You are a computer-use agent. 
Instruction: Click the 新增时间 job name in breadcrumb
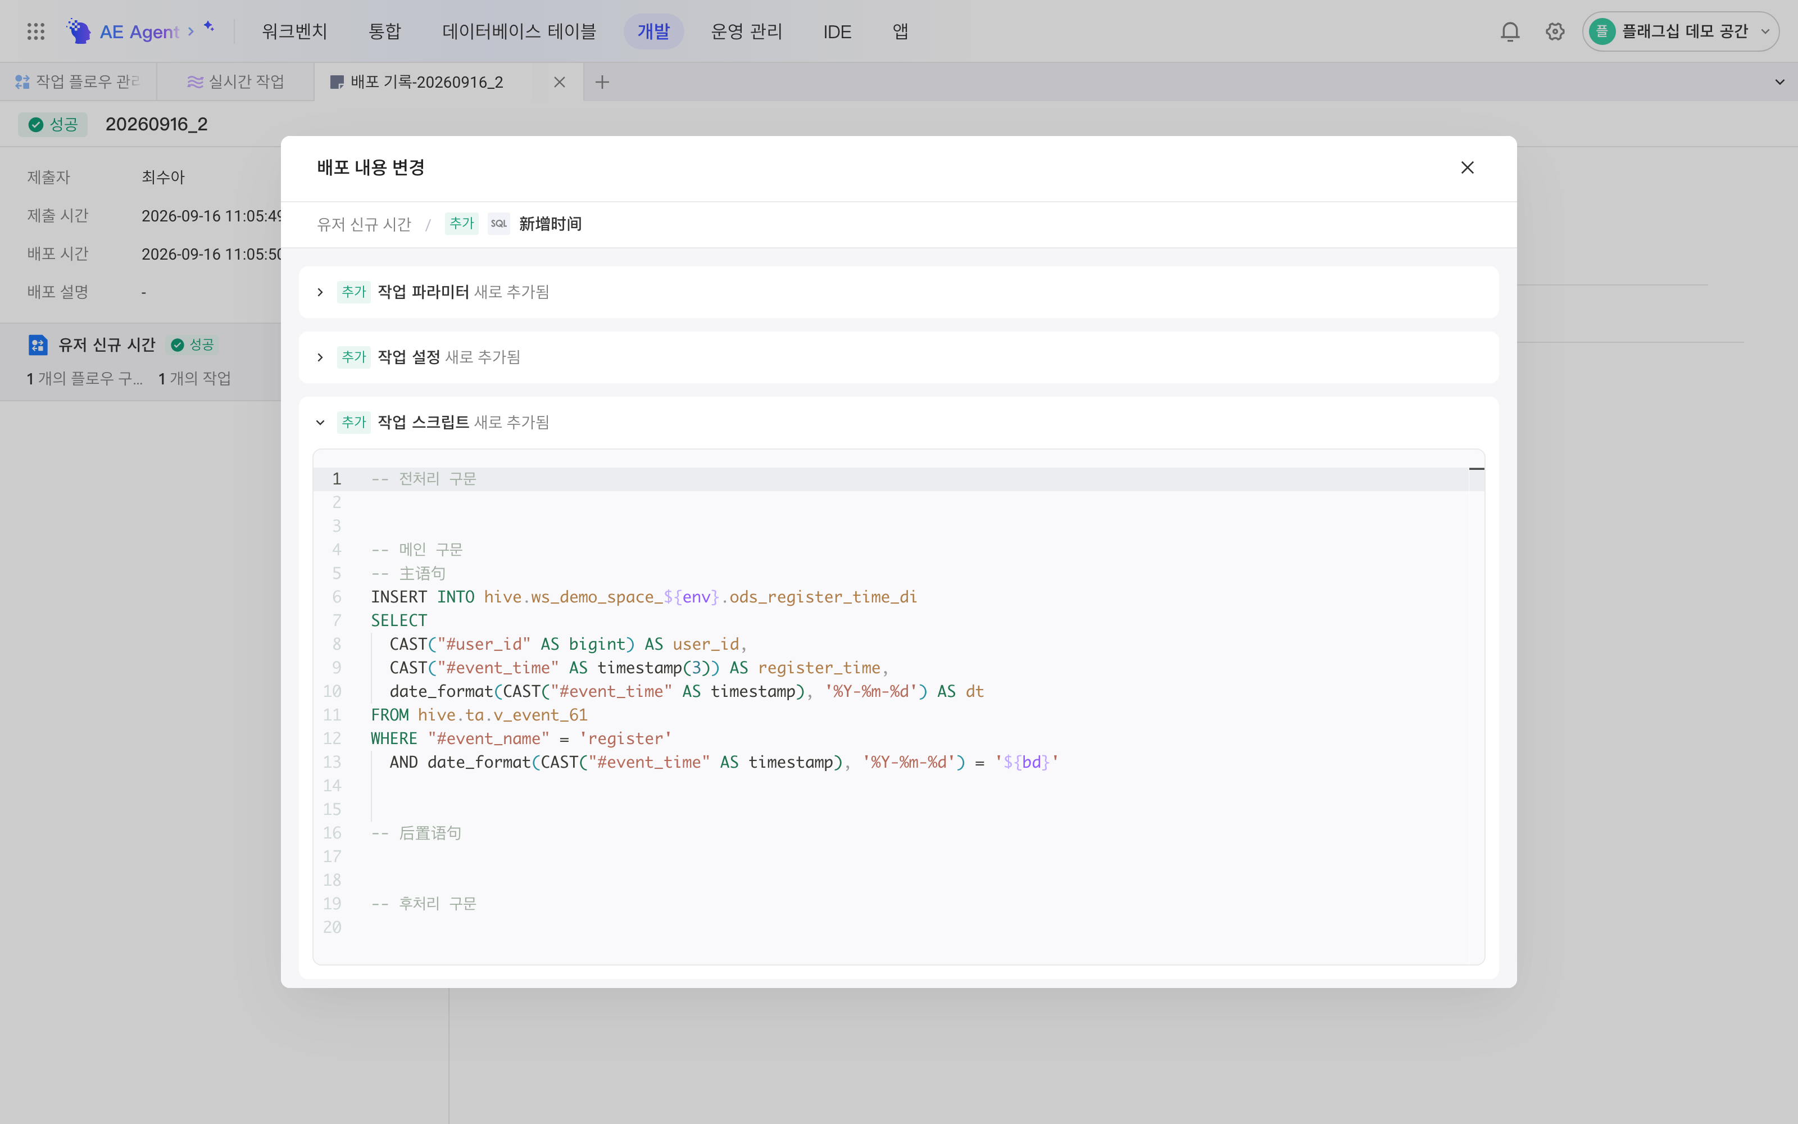tap(550, 224)
